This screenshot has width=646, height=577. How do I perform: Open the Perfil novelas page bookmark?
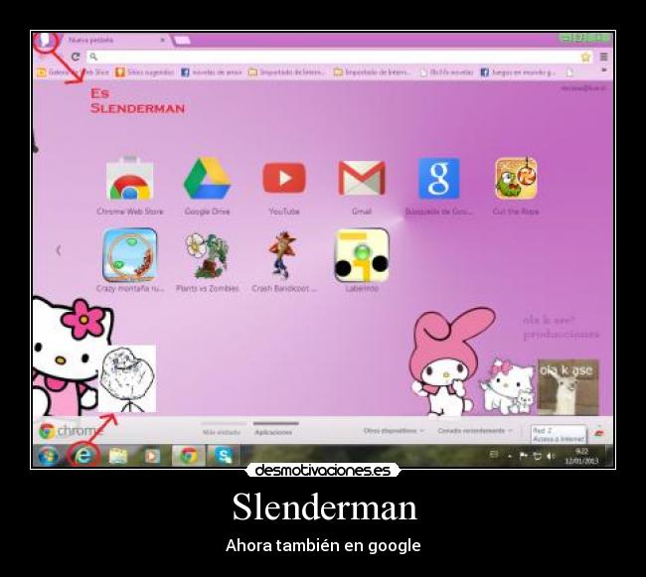pos(446,72)
